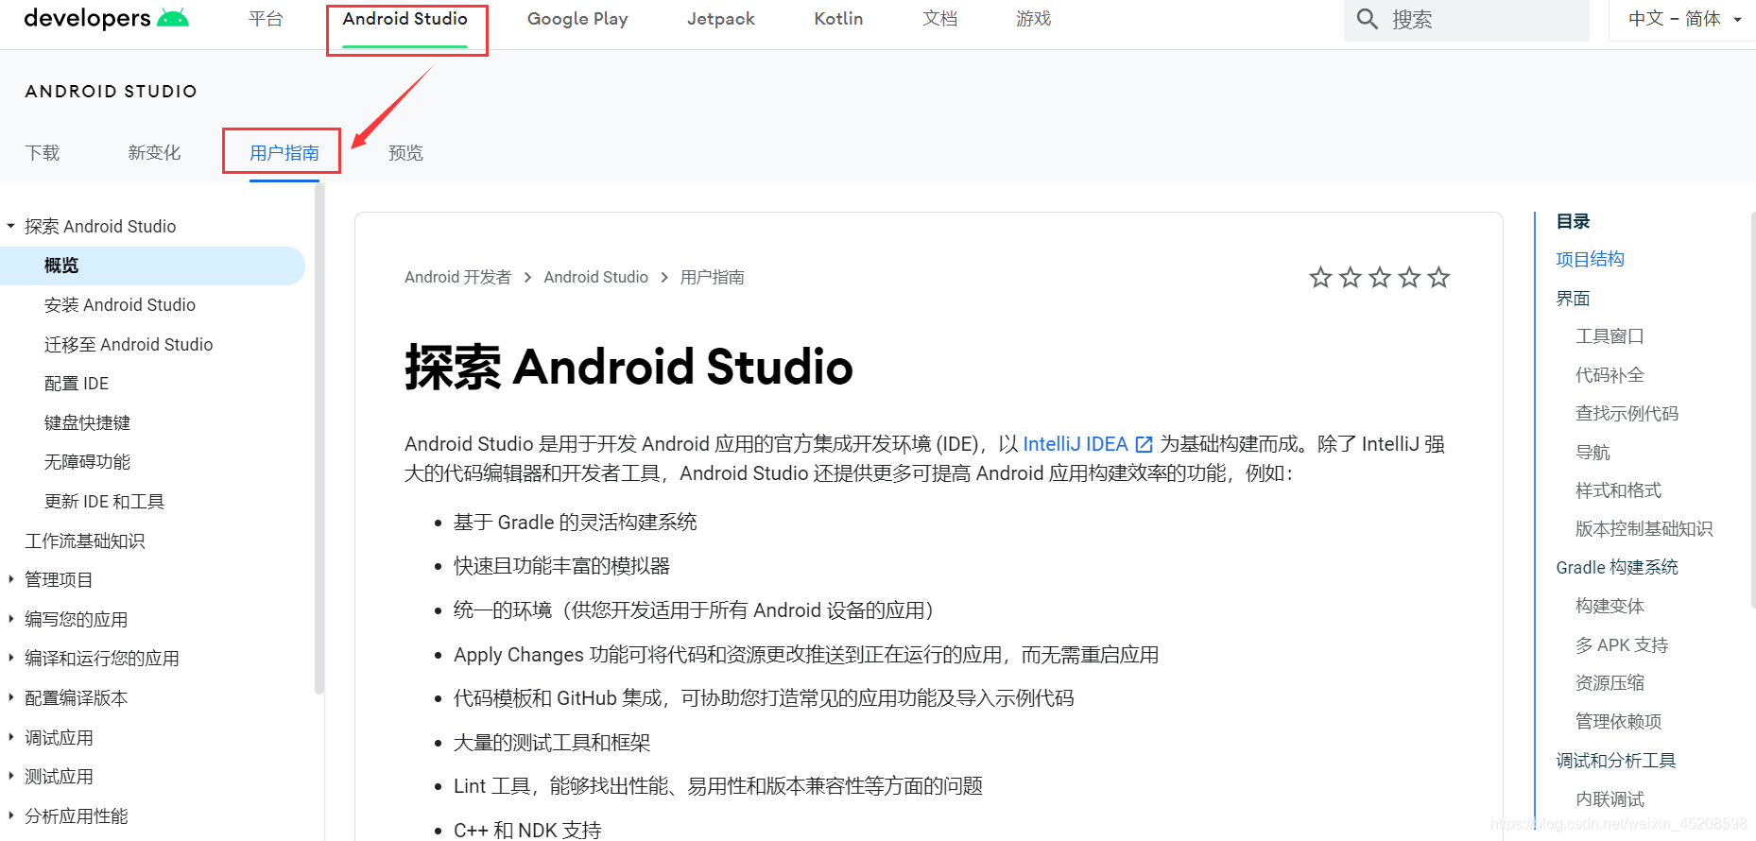Open the Android Studio top navigation tab
Image resolution: width=1756 pixels, height=841 pixels.
tap(405, 19)
